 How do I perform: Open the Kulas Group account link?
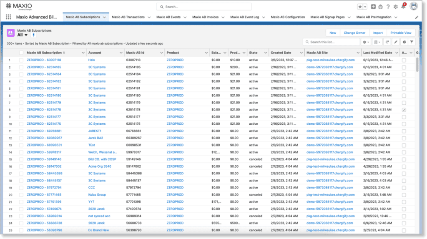(x=97, y=195)
